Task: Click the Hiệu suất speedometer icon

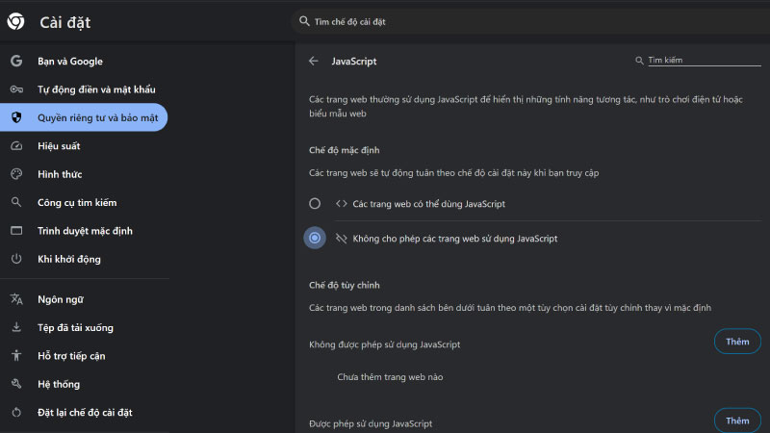Action: click(x=16, y=146)
